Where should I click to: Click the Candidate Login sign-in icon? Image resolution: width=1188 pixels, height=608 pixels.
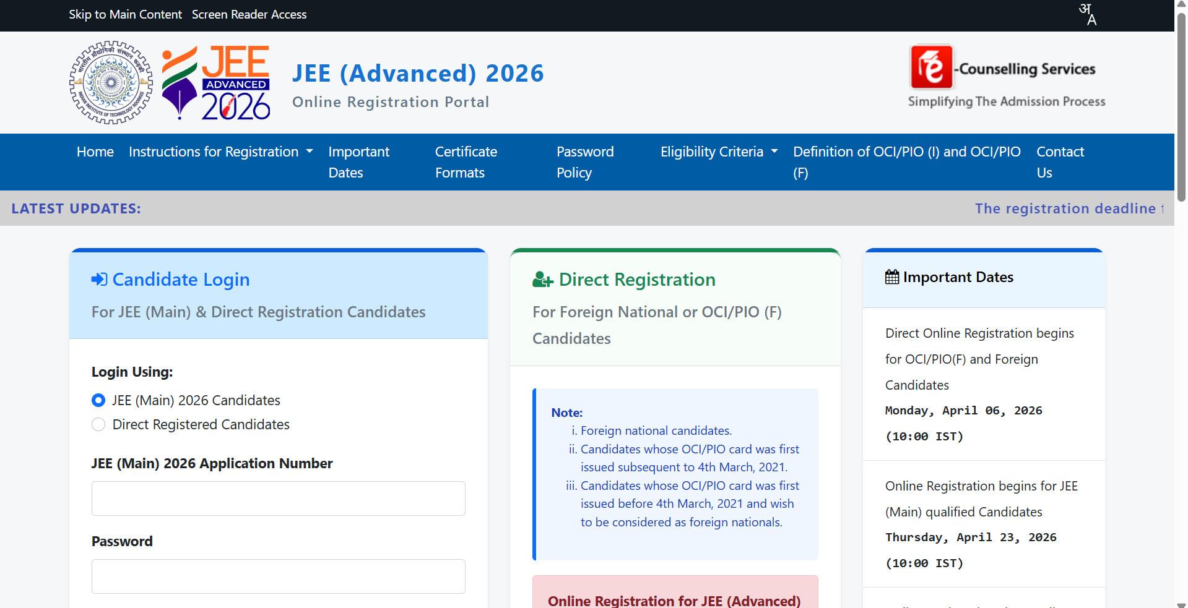(99, 280)
